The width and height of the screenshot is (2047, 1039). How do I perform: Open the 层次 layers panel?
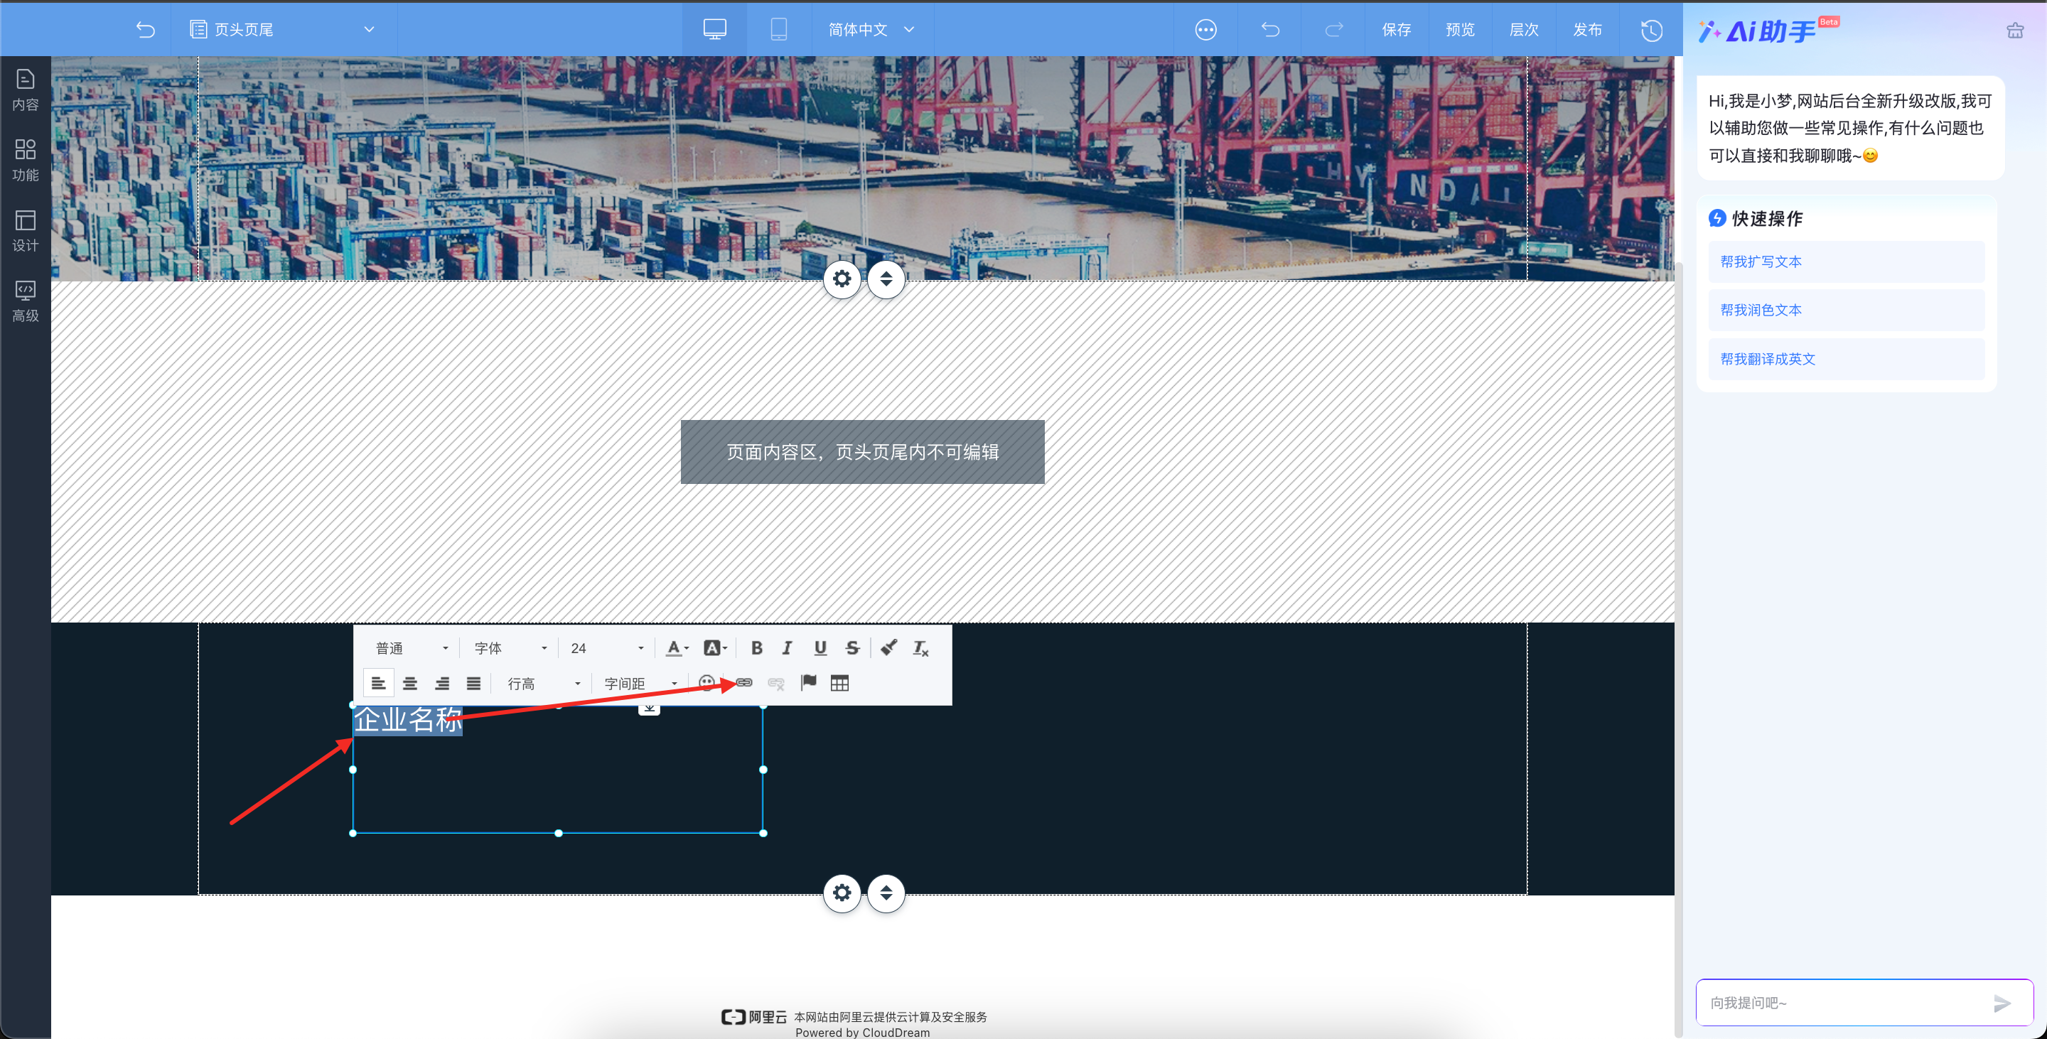(1523, 29)
